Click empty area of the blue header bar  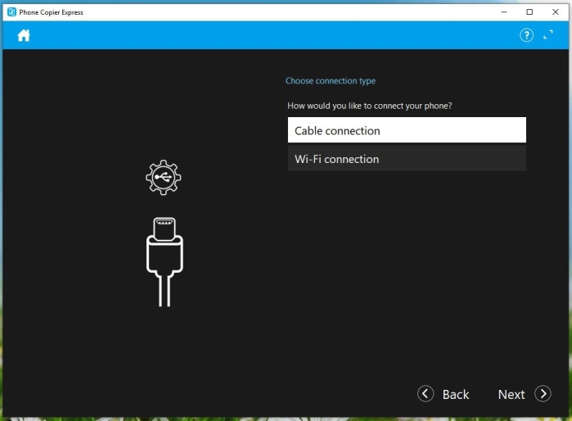pos(273,35)
